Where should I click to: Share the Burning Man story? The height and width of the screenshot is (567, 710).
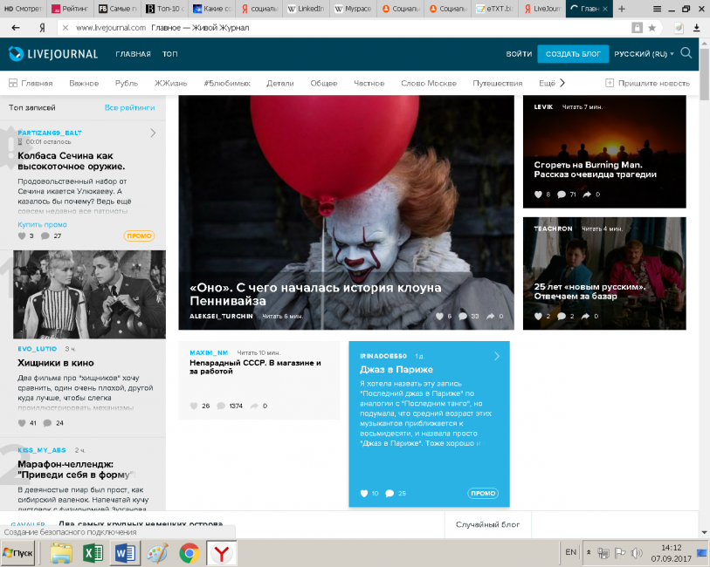(x=587, y=195)
